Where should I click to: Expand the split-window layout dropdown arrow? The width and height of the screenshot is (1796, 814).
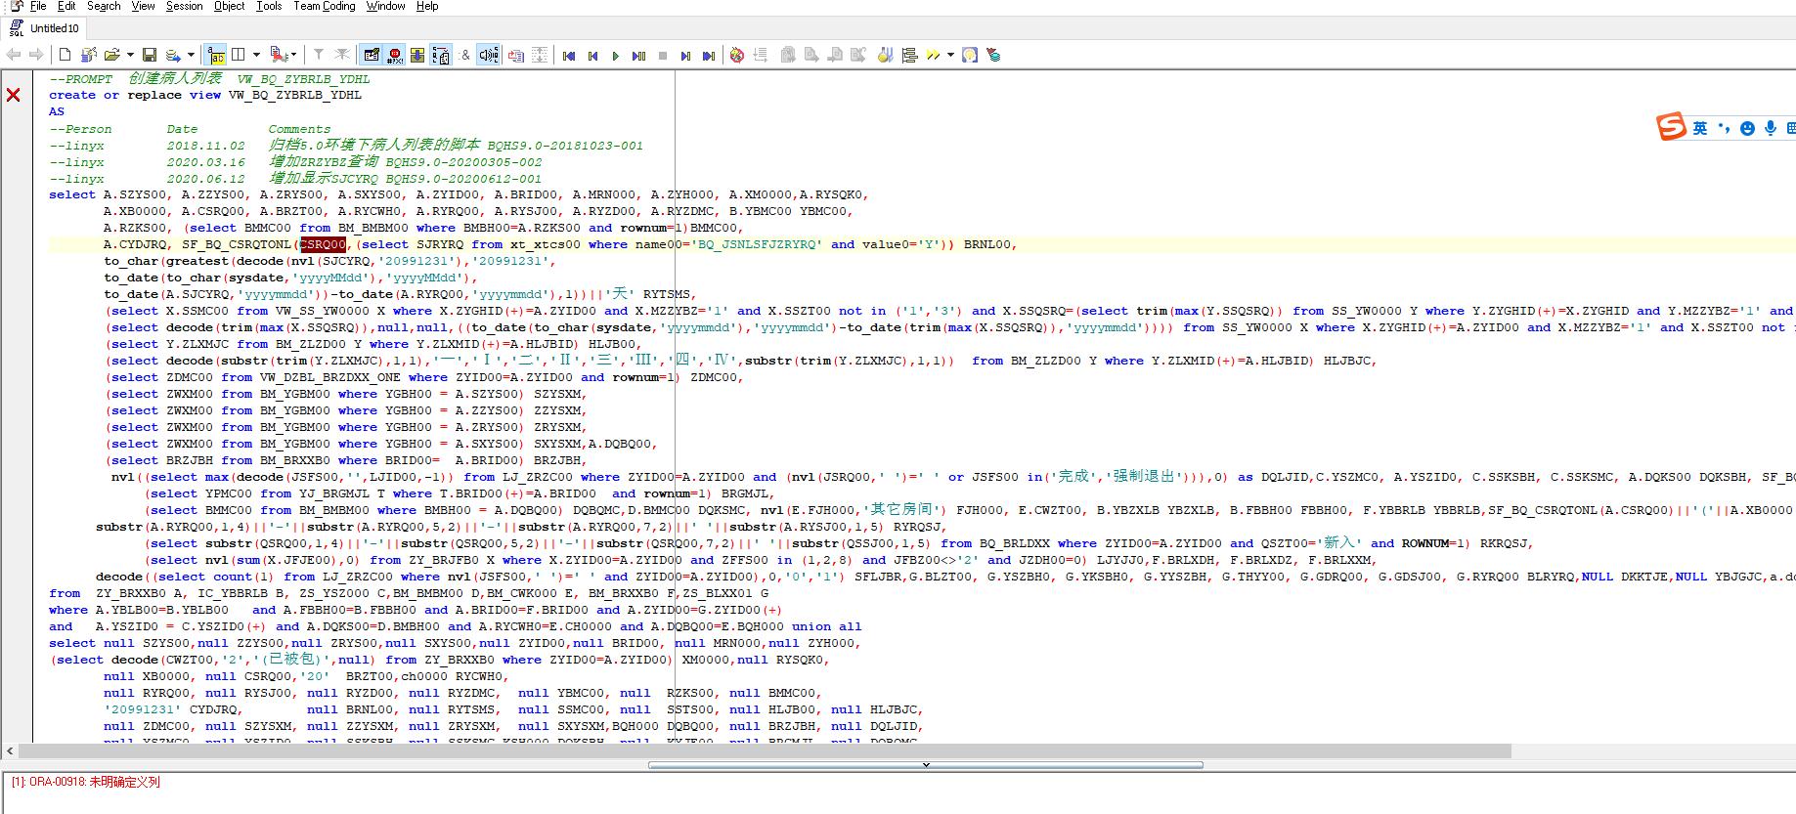click(x=256, y=55)
